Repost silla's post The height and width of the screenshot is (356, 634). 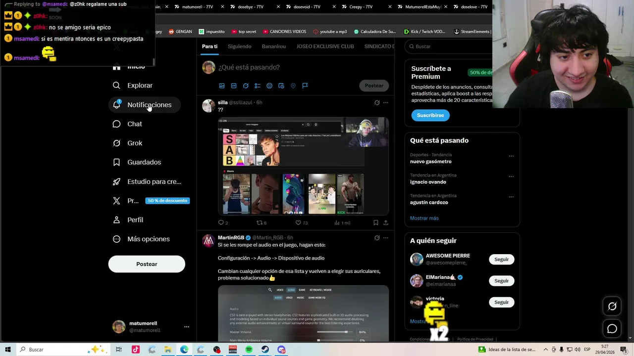point(261,223)
